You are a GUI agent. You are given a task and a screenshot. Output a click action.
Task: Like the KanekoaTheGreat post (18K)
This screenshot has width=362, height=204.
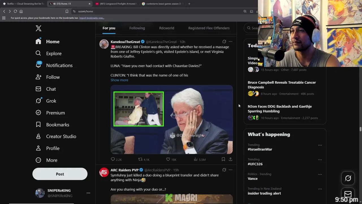pyautogui.click(x=171, y=160)
